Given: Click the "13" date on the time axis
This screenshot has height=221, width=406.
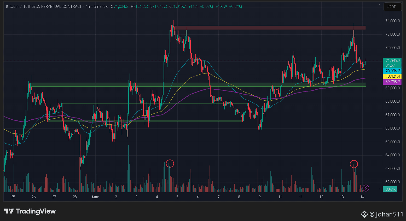Looking at the screenshot, I should point(342,197).
